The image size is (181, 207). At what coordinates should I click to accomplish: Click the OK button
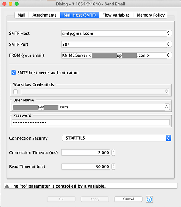point(61,199)
